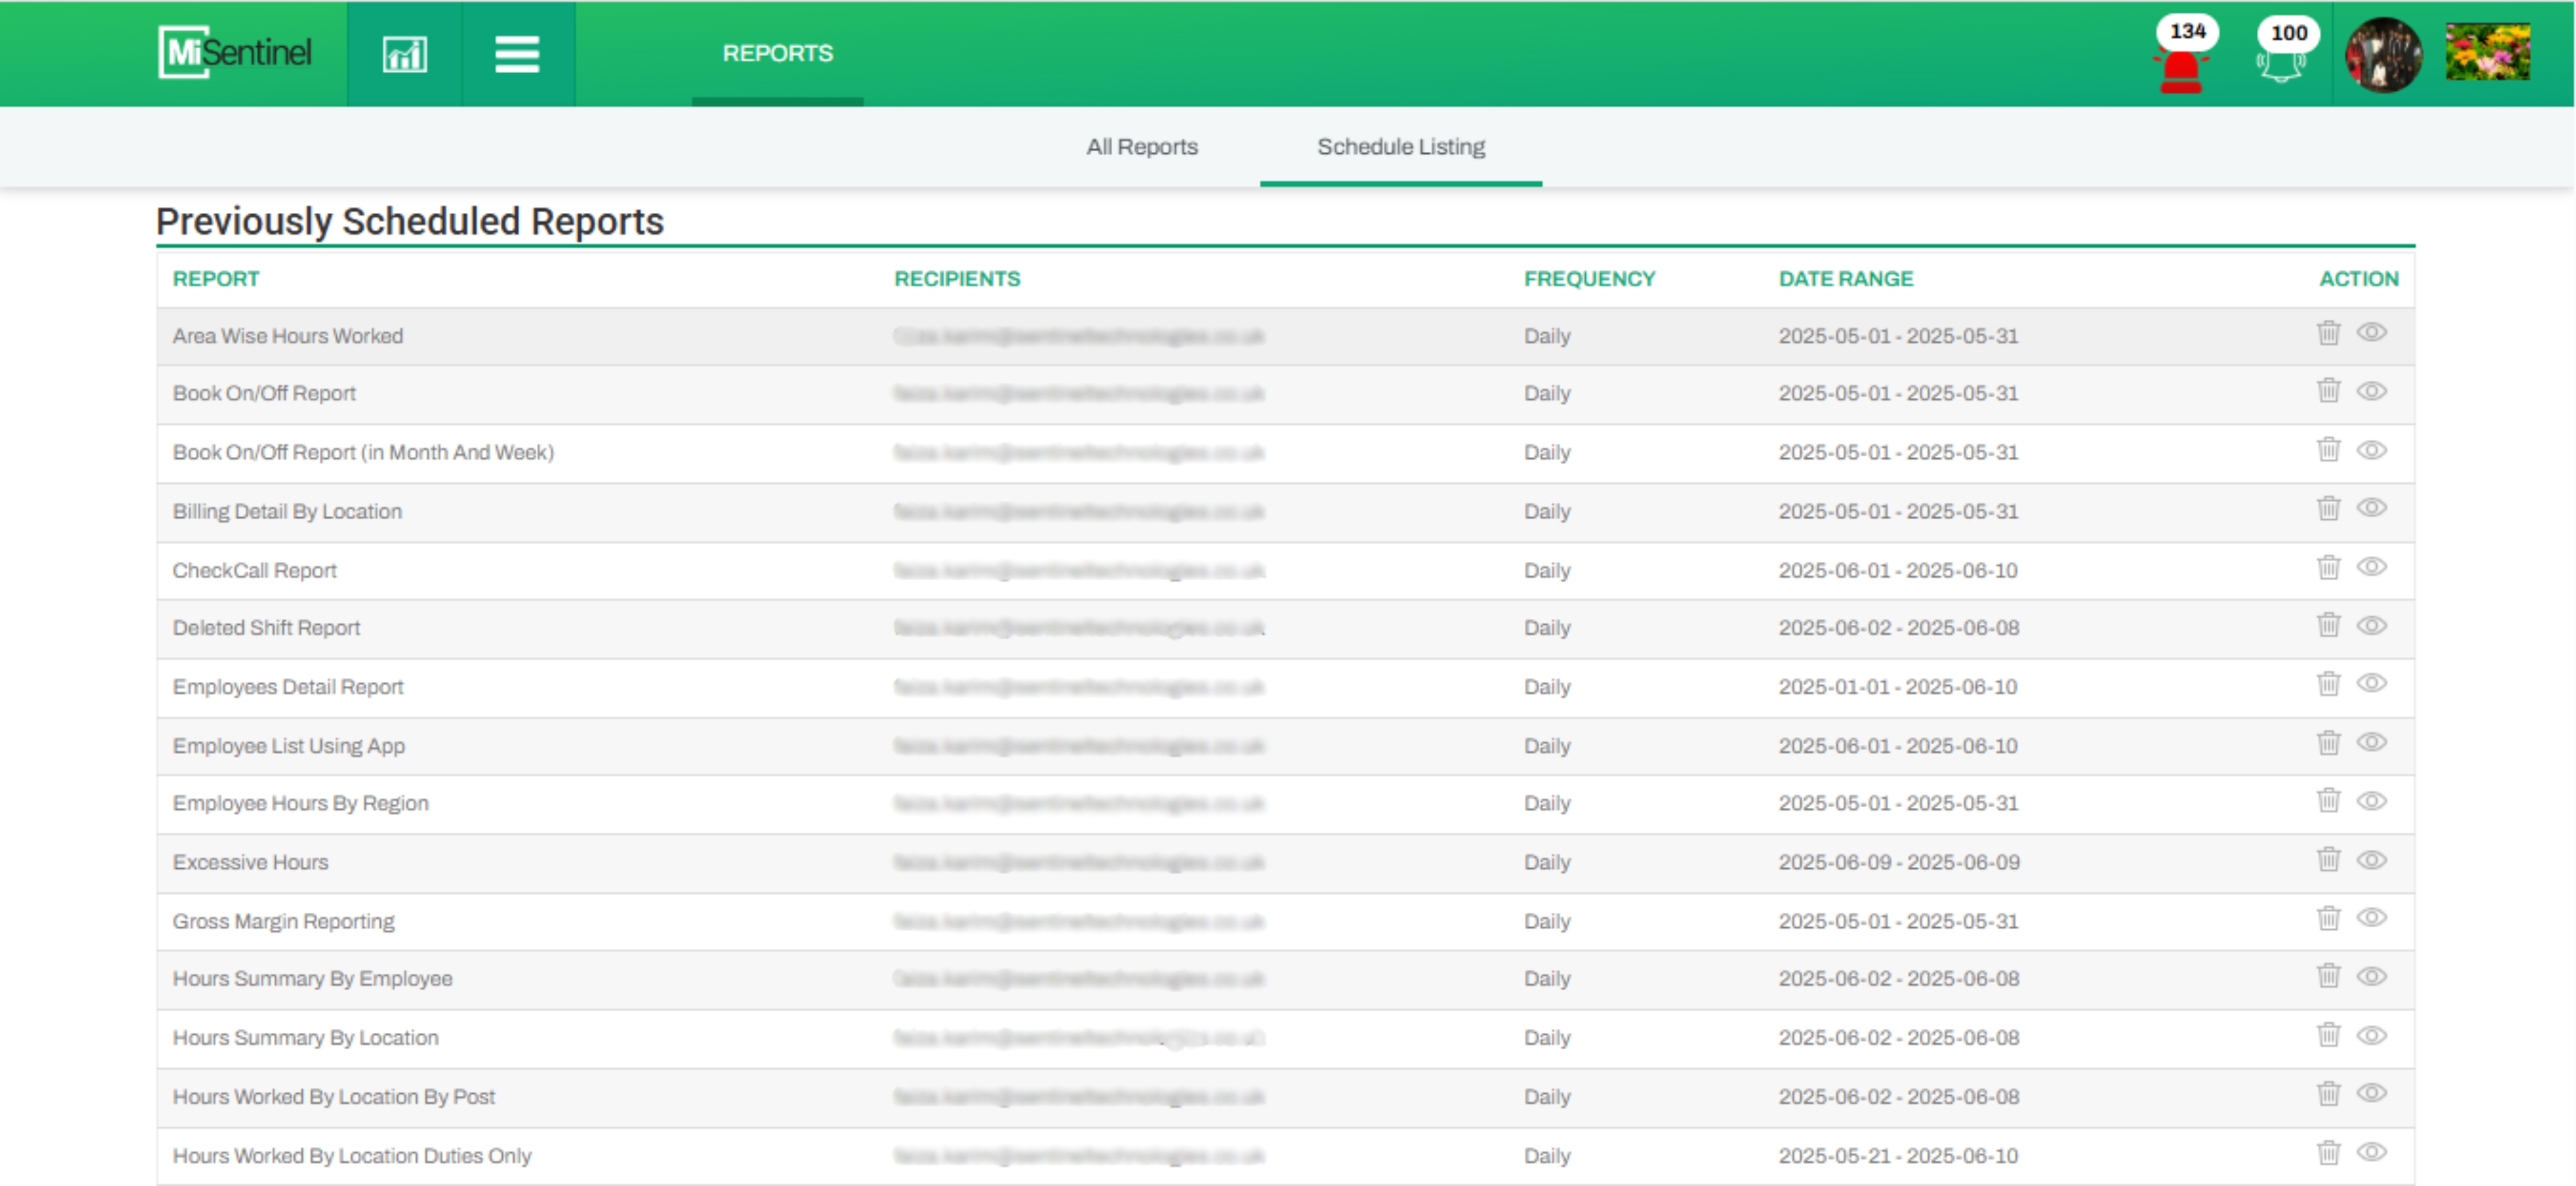The image size is (2576, 1186).
Task: Delete the Excessive Hours schedule
Action: click(x=2328, y=859)
